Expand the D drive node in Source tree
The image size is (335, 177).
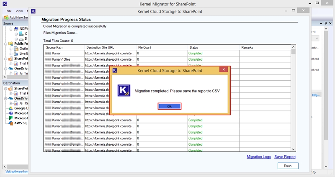click(16, 39)
